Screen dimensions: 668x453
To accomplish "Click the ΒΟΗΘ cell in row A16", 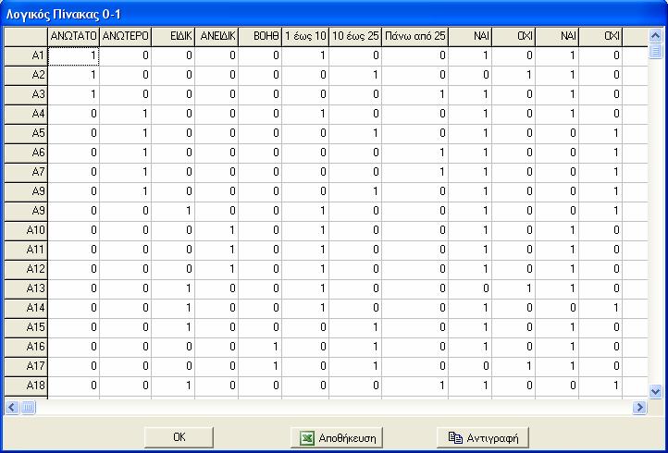I will point(260,348).
